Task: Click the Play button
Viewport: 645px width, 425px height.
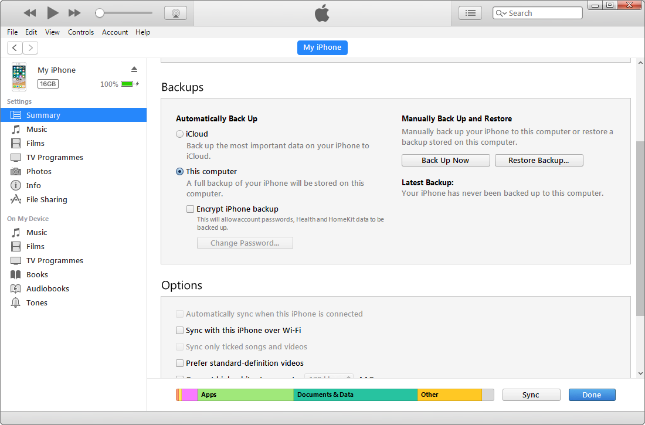Action: point(52,13)
